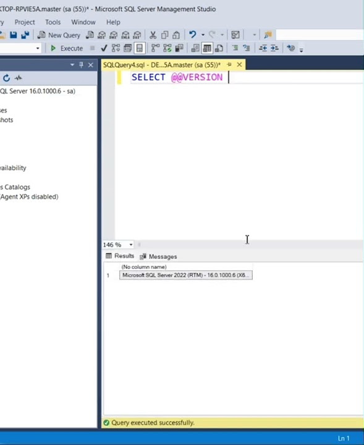Click the Activity Monitor toolbar icon

point(235,35)
